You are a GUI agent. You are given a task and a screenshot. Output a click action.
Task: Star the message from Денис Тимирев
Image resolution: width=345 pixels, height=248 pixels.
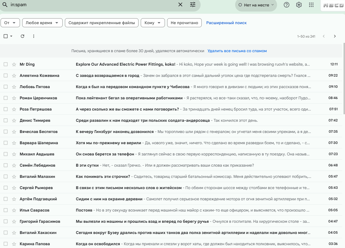14,120
